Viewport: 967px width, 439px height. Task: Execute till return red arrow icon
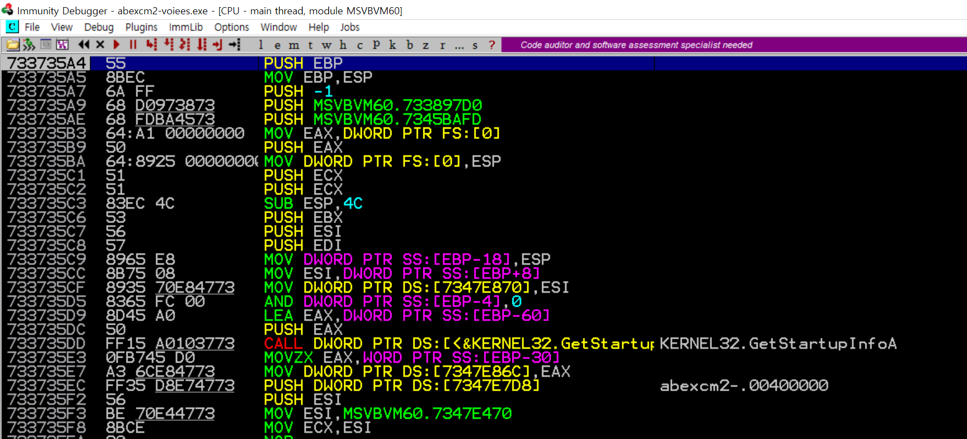(218, 45)
